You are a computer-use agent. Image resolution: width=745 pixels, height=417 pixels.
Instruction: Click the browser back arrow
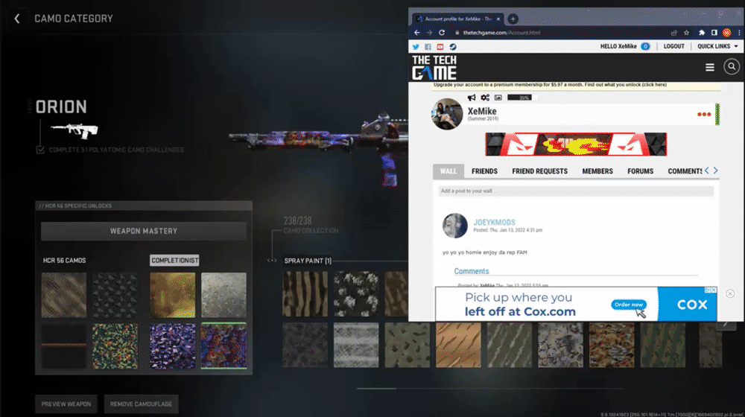coord(416,33)
